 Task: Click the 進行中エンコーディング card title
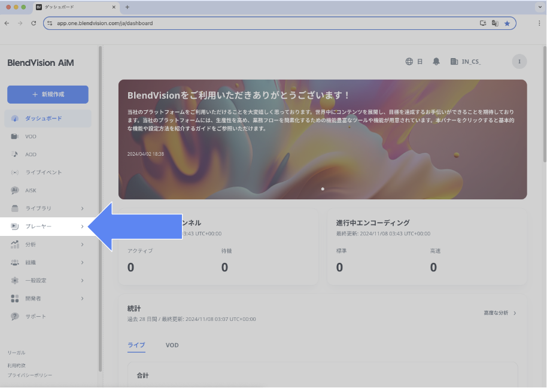coord(373,223)
